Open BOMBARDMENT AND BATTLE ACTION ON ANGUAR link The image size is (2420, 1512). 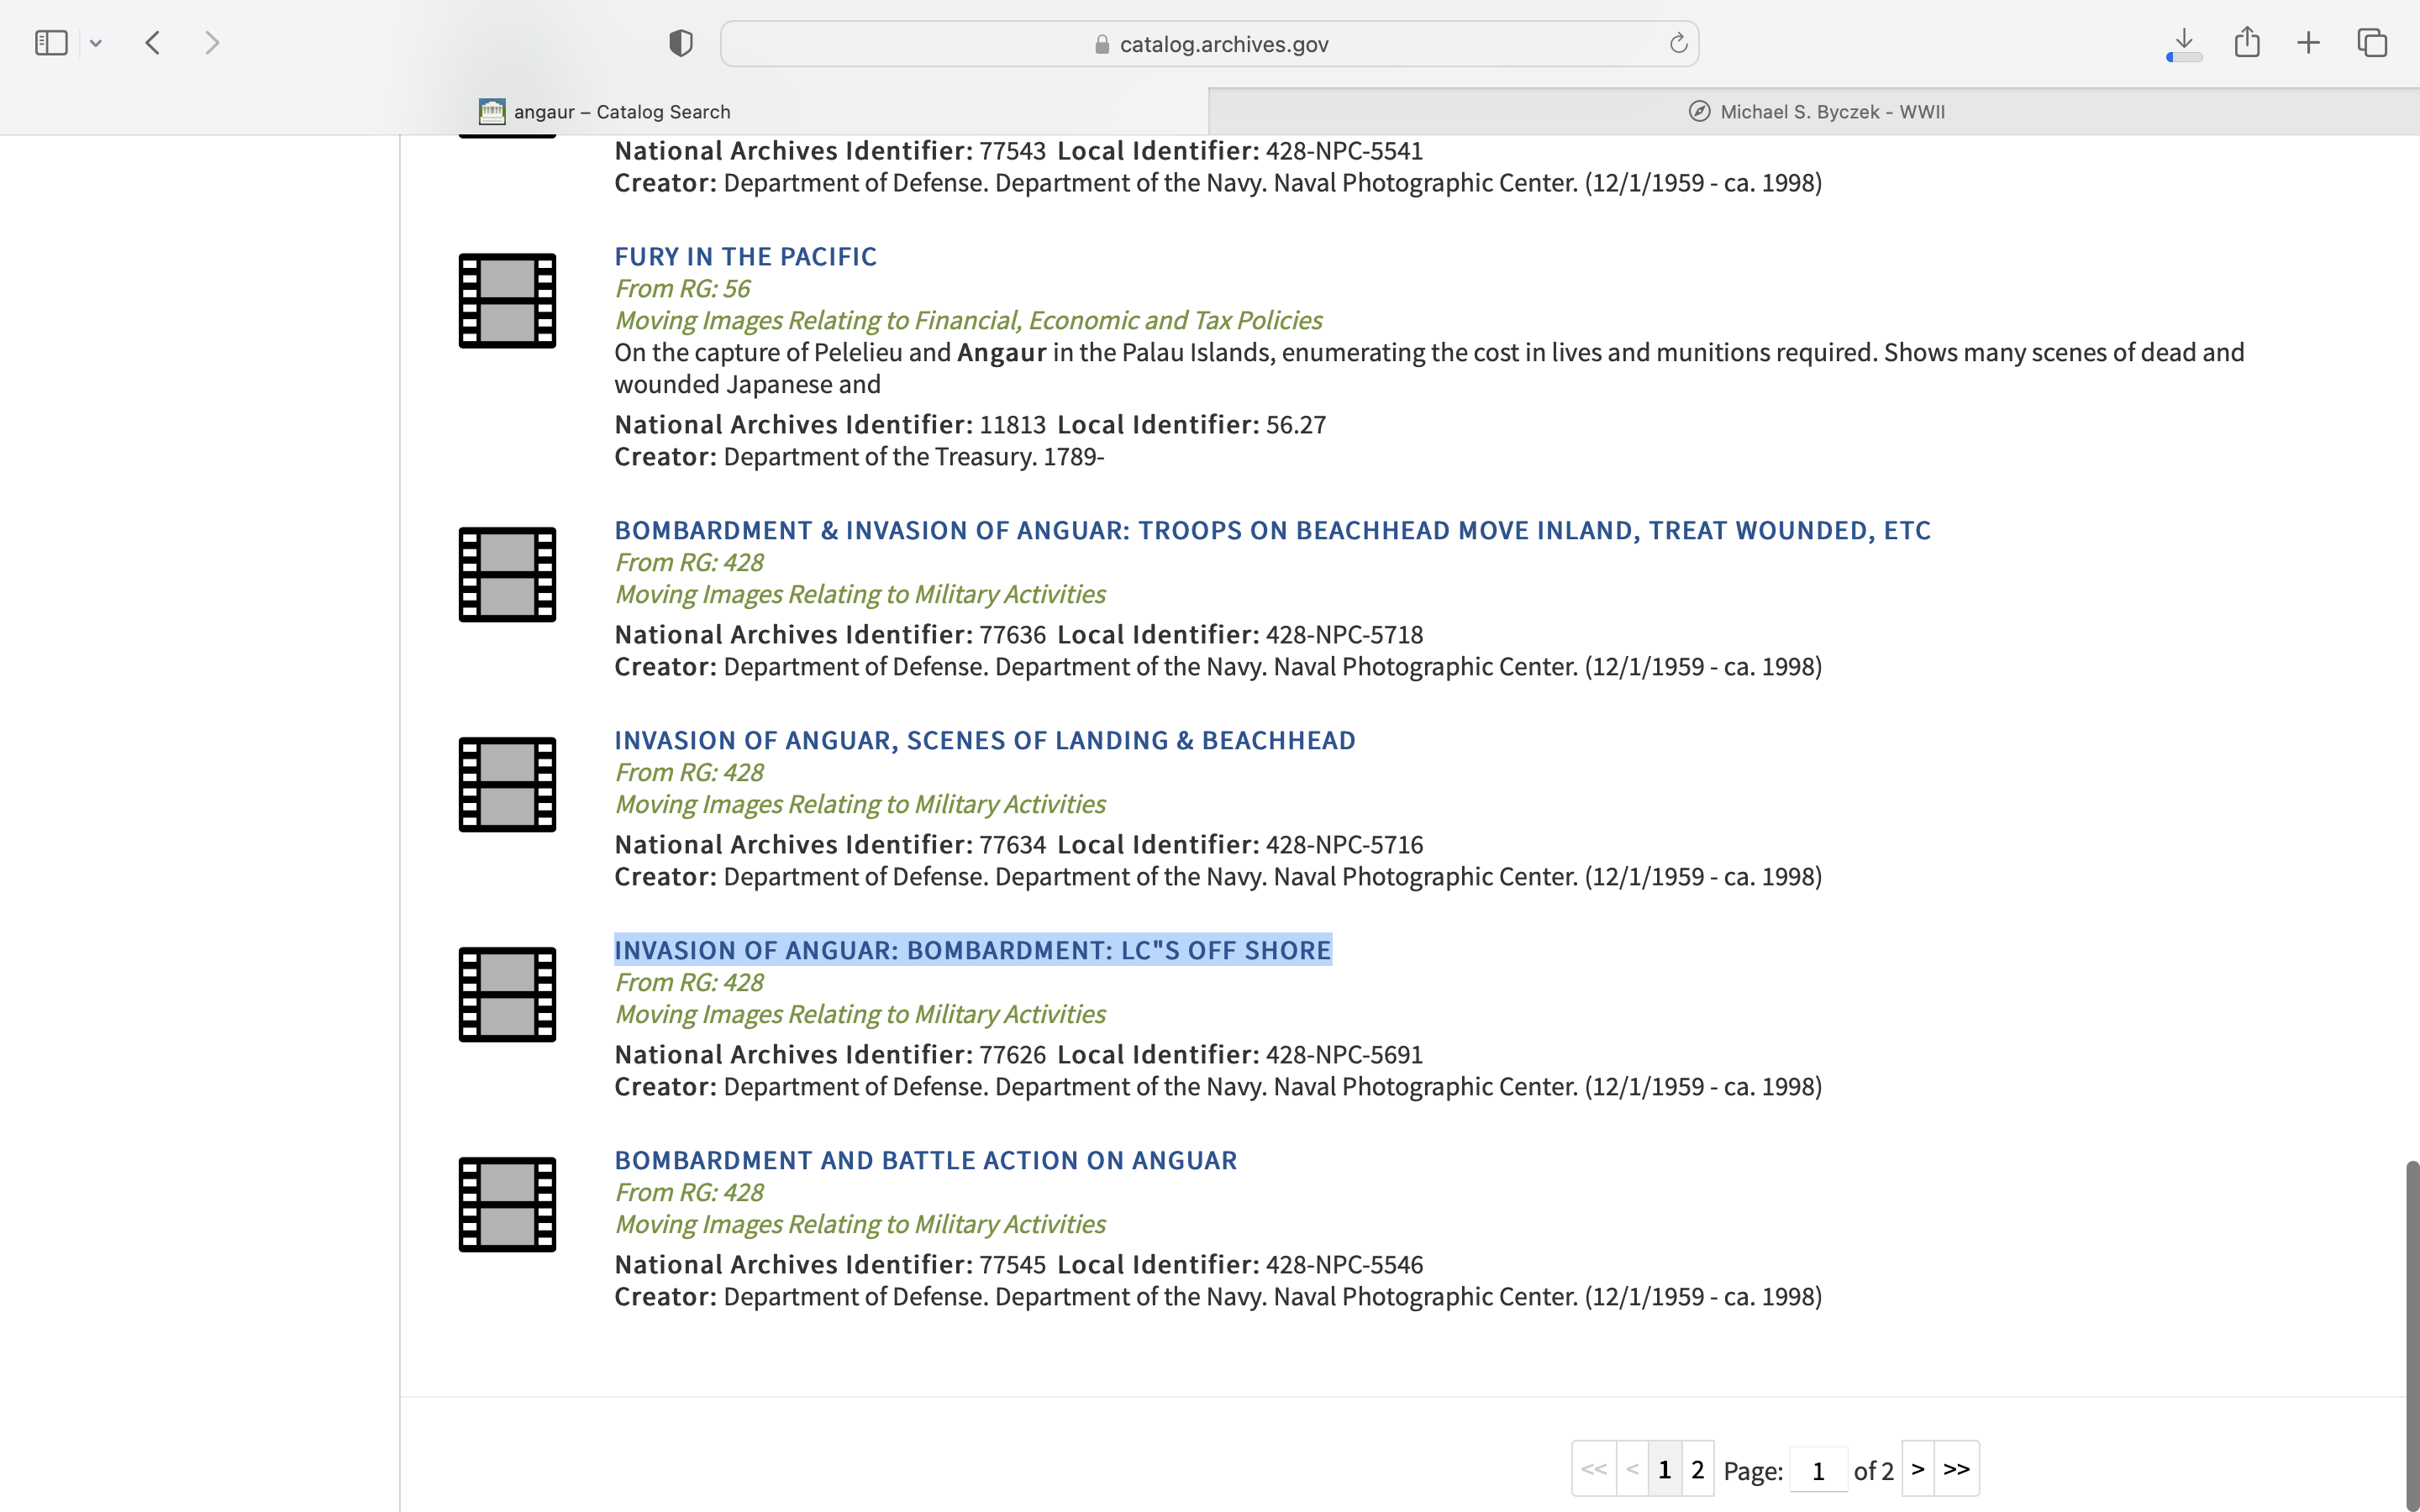point(925,1160)
